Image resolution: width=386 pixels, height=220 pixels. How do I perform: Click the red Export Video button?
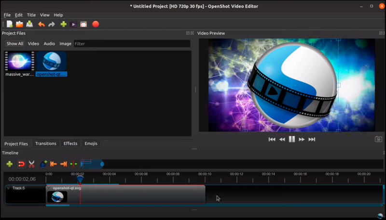click(x=96, y=24)
